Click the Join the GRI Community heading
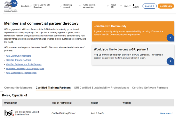The width and height of the screenshot is (176, 124). click(110, 26)
